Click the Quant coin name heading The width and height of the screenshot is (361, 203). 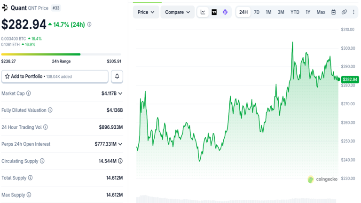(x=19, y=8)
